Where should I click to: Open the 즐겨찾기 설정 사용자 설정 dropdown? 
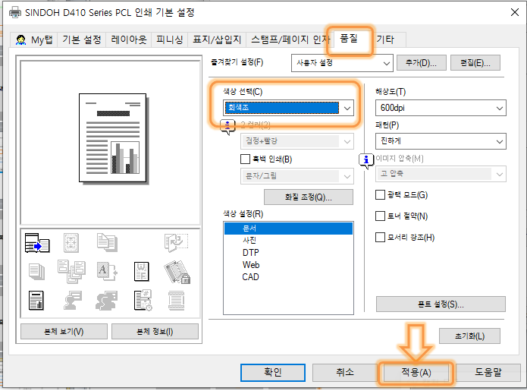pos(342,63)
